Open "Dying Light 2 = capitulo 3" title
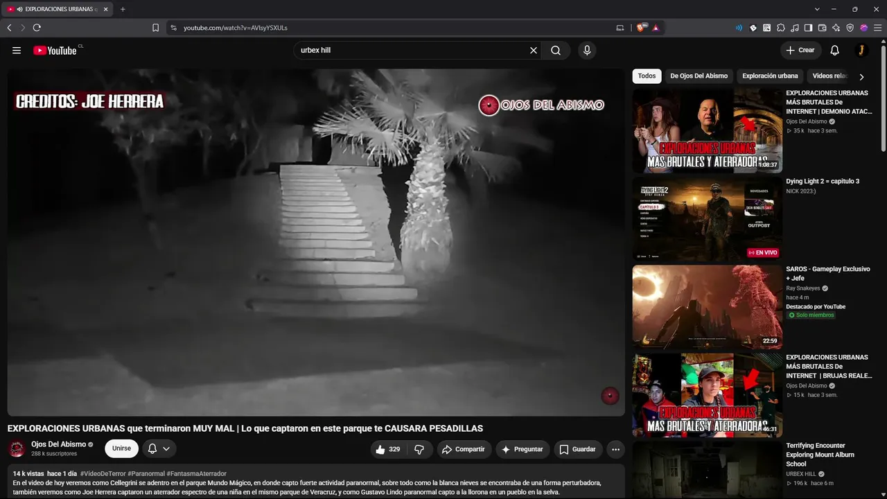887x499 pixels. pos(823,182)
